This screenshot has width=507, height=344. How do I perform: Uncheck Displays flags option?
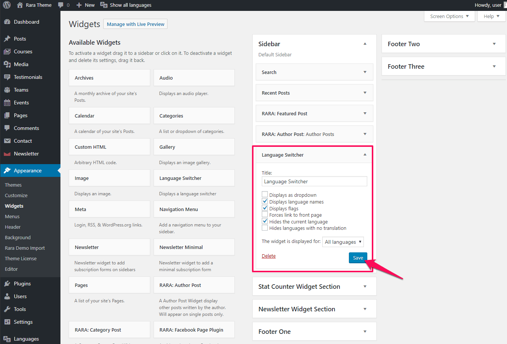(x=265, y=208)
